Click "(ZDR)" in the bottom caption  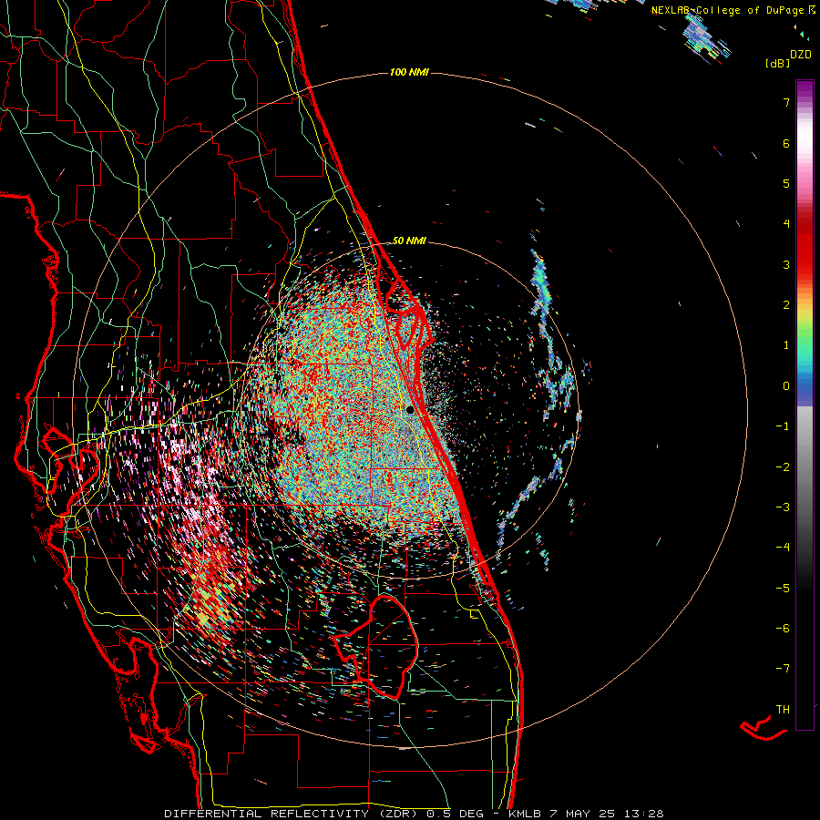(x=396, y=814)
